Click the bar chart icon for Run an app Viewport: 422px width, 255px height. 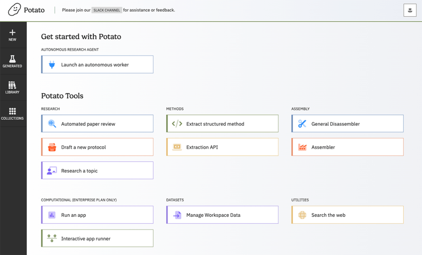tap(52, 215)
